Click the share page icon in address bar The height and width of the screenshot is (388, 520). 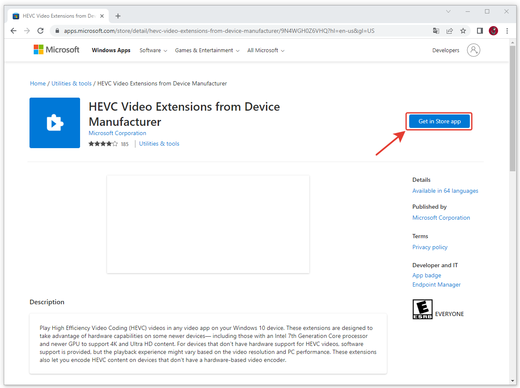pyautogui.click(x=450, y=31)
